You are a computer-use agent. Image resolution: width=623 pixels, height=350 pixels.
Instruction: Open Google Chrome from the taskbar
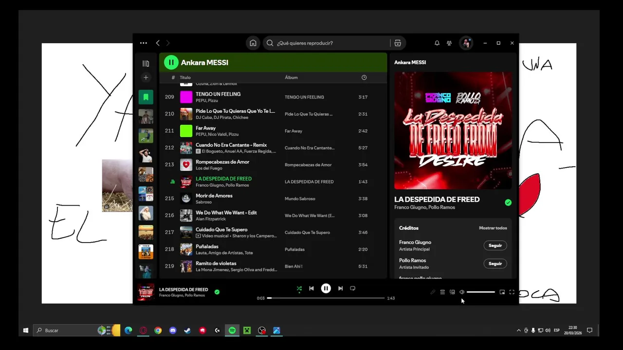(158, 331)
